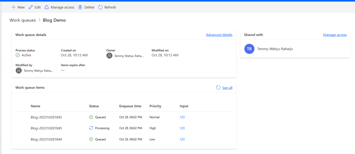The height and width of the screenshot is (154, 355).
Task: Click the Input column header
Action: tap(184, 106)
